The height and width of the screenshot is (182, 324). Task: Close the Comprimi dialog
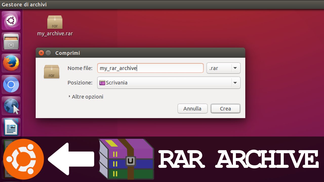[x=41, y=53]
